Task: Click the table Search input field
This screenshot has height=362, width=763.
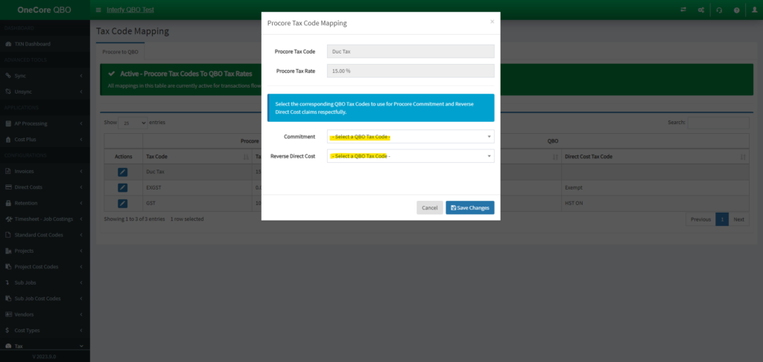Action: [x=718, y=122]
